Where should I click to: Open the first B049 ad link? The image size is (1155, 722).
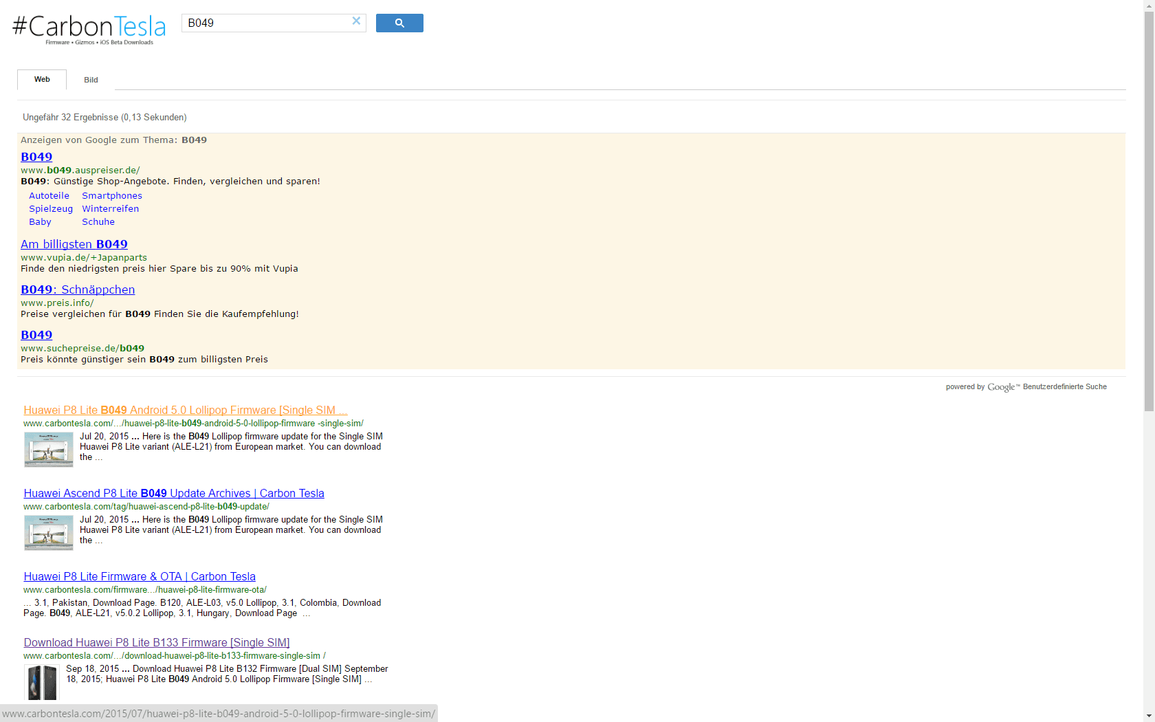point(36,157)
